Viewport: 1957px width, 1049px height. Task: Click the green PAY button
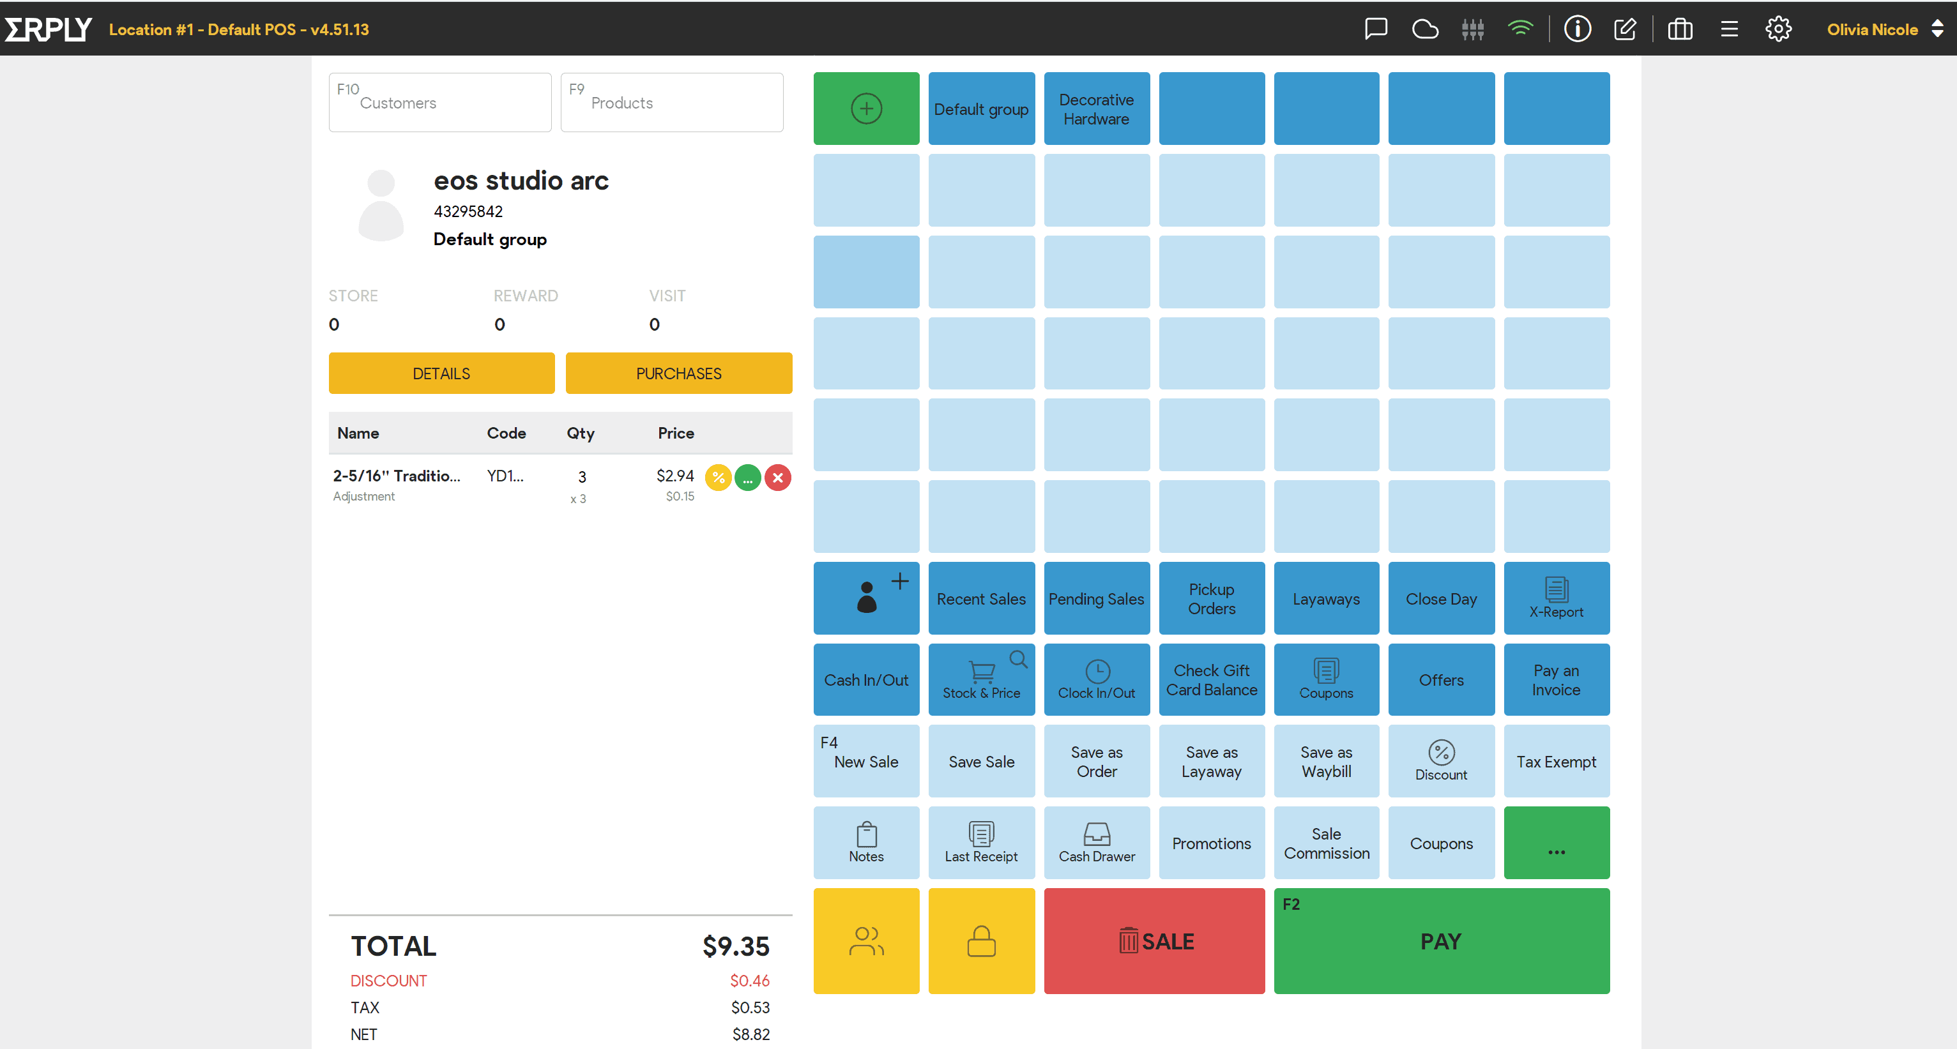click(x=1440, y=942)
